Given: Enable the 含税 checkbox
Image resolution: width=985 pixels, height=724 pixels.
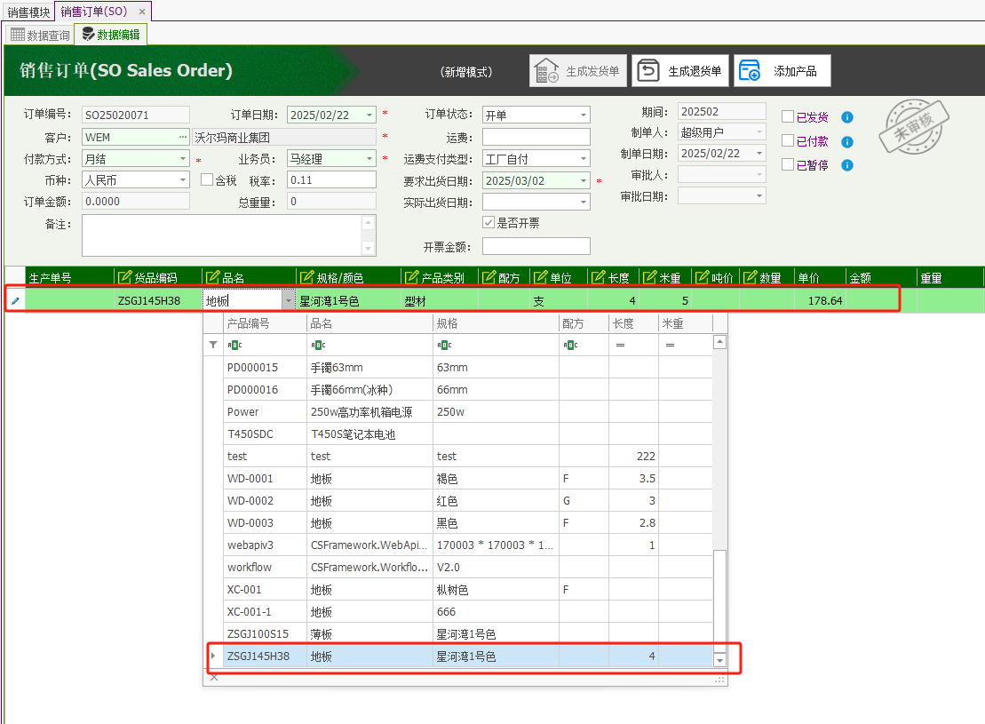Looking at the screenshot, I should [207, 179].
